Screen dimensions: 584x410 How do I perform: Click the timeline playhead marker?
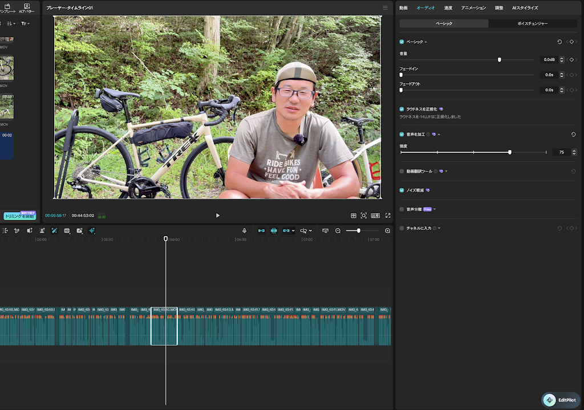[x=166, y=239]
